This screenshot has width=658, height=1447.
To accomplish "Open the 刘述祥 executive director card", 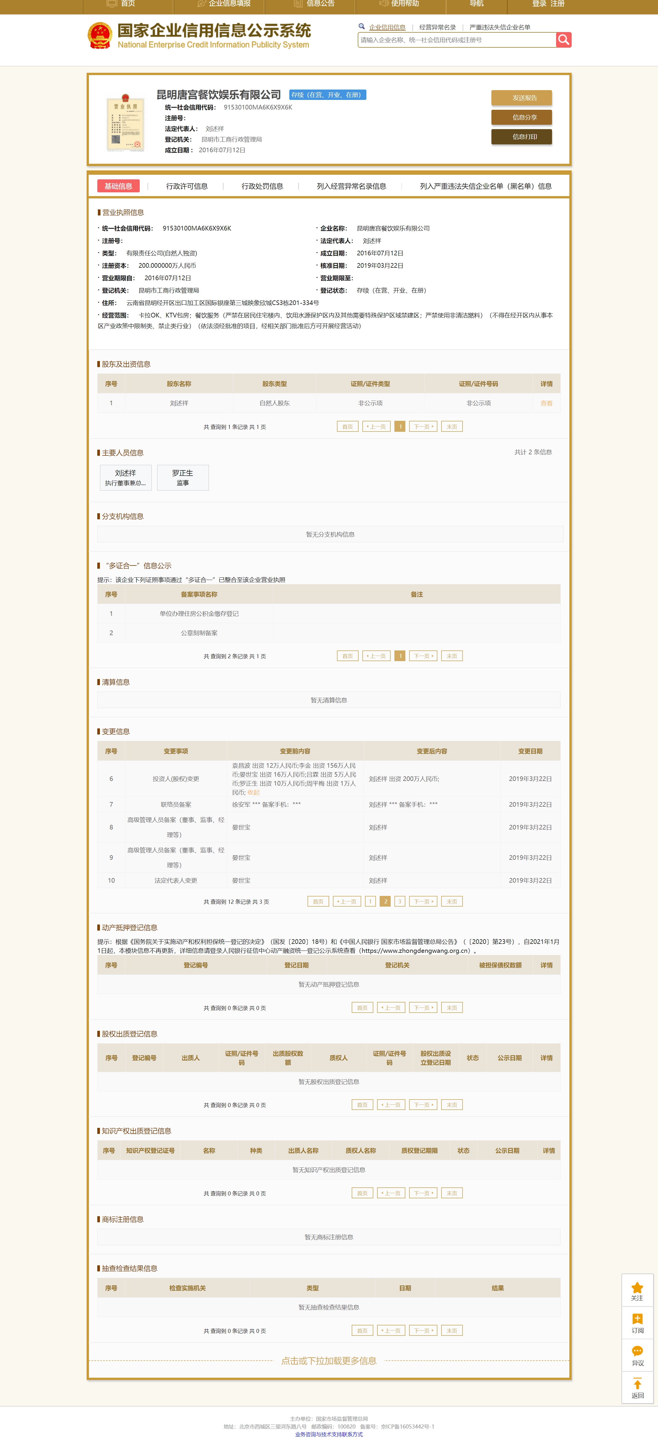I will [125, 477].
